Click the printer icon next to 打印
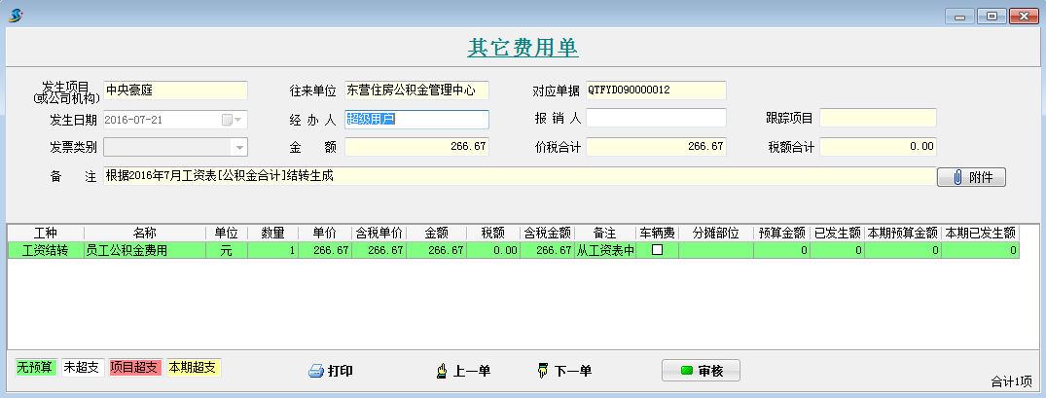 pos(315,371)
